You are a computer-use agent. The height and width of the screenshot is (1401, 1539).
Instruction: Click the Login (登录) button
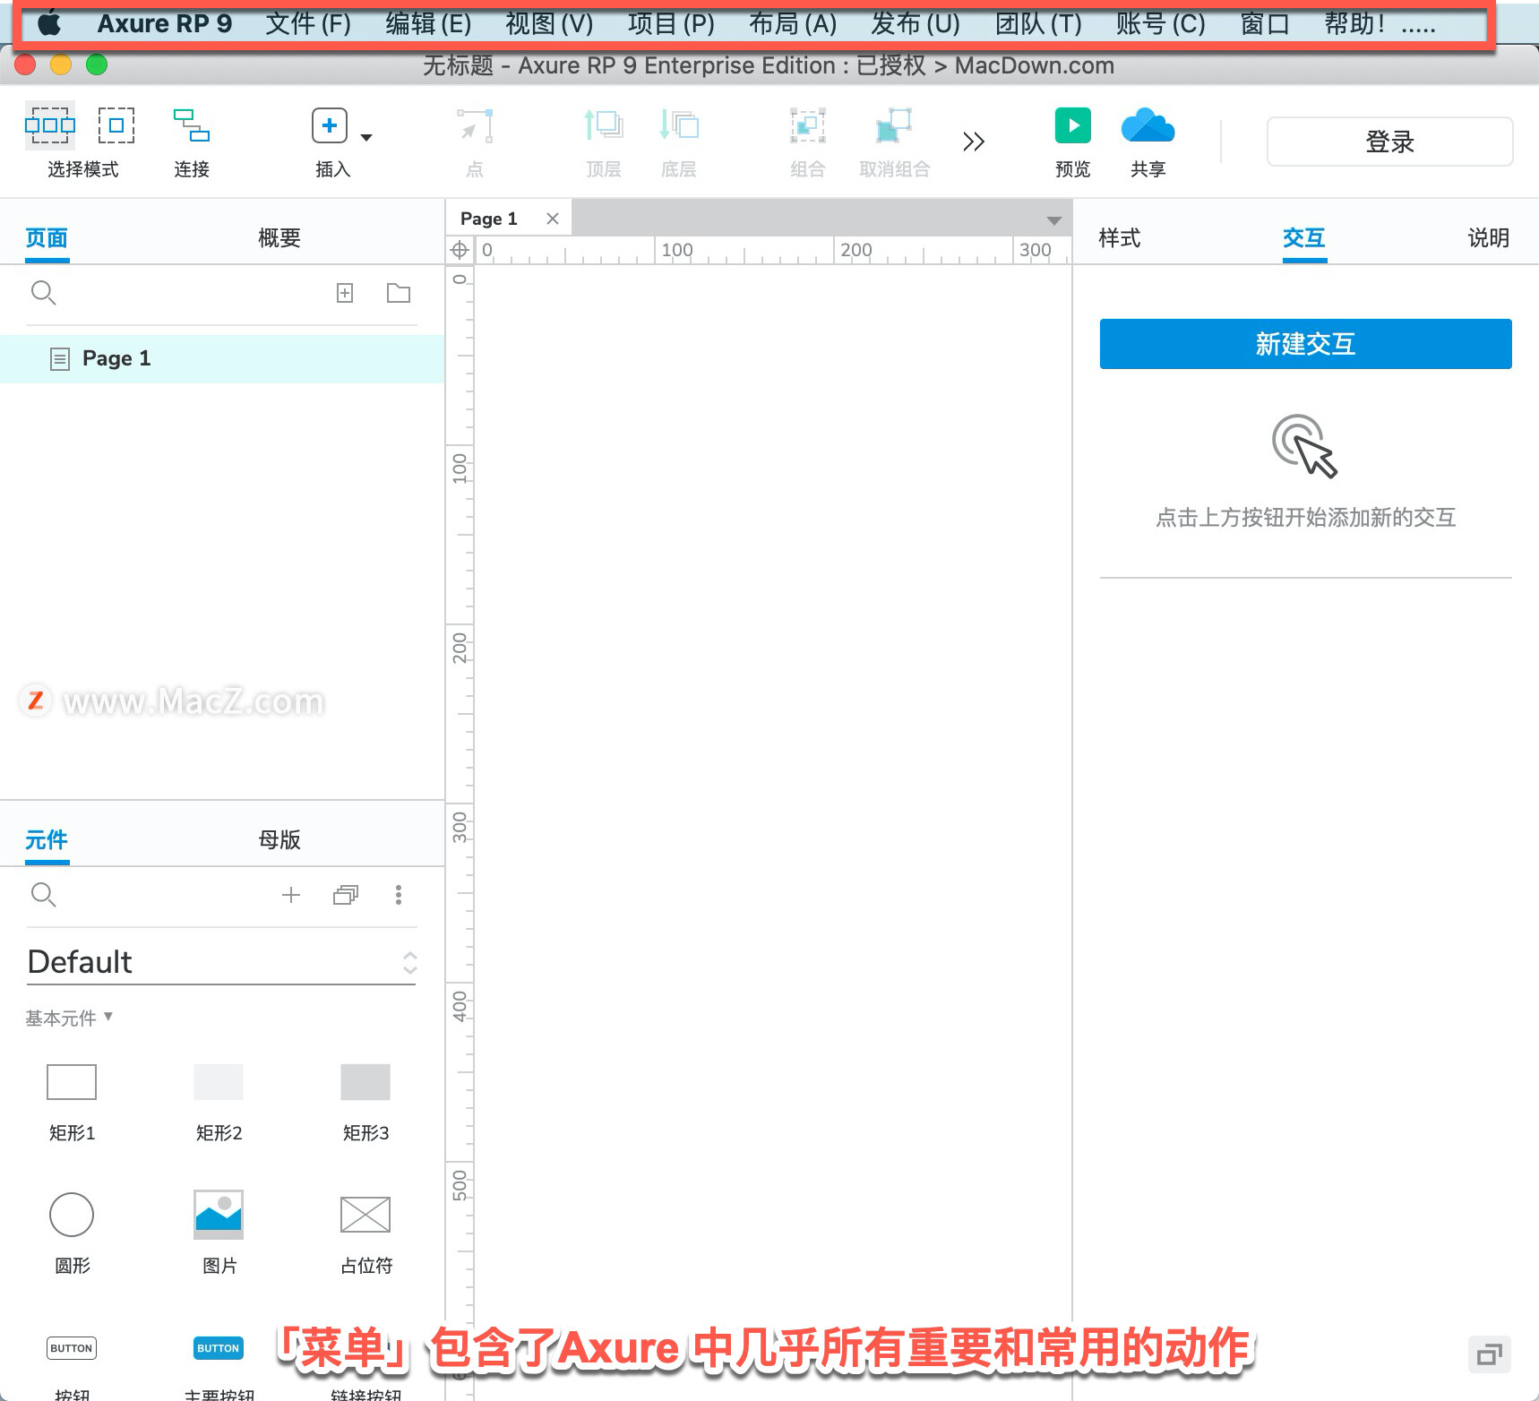(1389, 142)
